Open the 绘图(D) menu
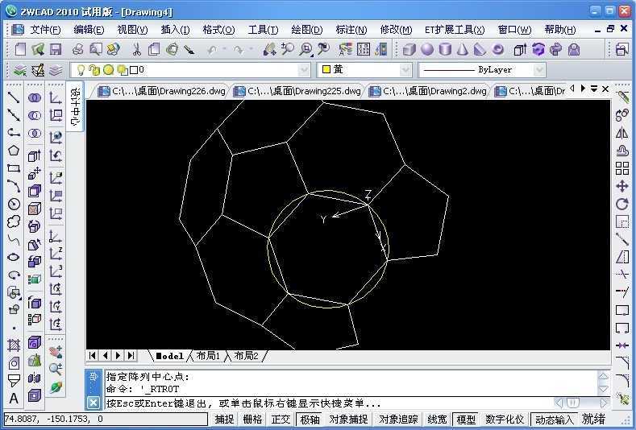636x430 pixels. (x=307, y=30)
